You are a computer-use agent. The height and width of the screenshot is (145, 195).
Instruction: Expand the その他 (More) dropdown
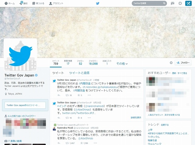[122, 64]
